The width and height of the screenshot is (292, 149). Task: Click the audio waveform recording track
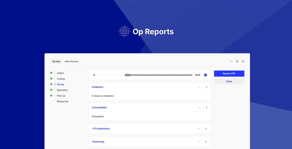146,75
